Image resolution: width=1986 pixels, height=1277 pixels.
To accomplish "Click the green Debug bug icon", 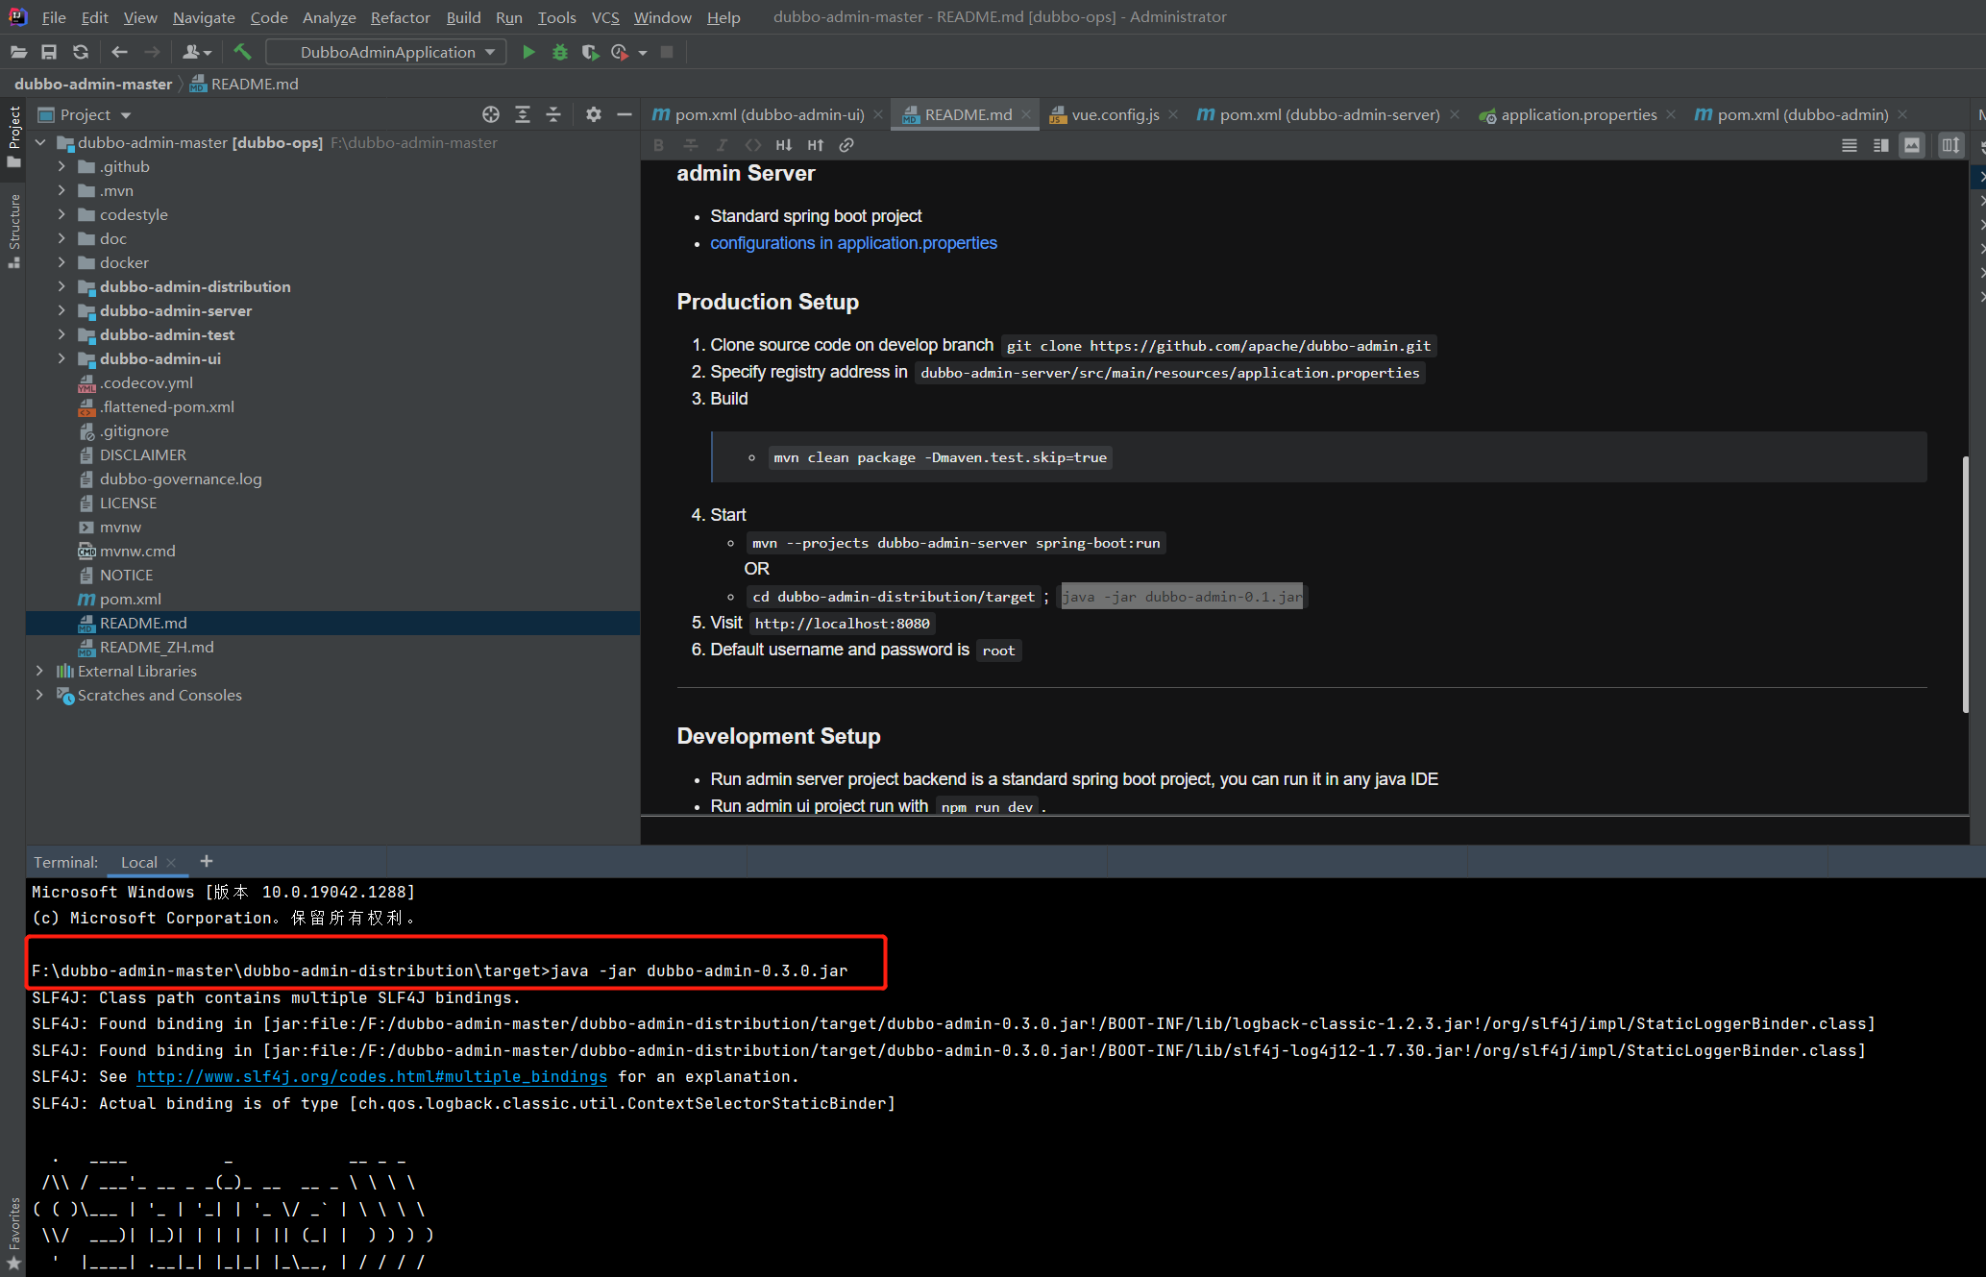I will [x=560, y=52].
